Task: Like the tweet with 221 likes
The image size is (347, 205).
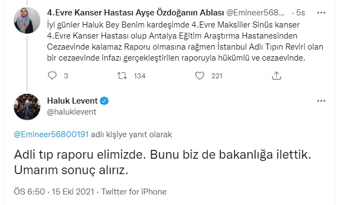Action: pyautogui.click(x=199, y=75)
